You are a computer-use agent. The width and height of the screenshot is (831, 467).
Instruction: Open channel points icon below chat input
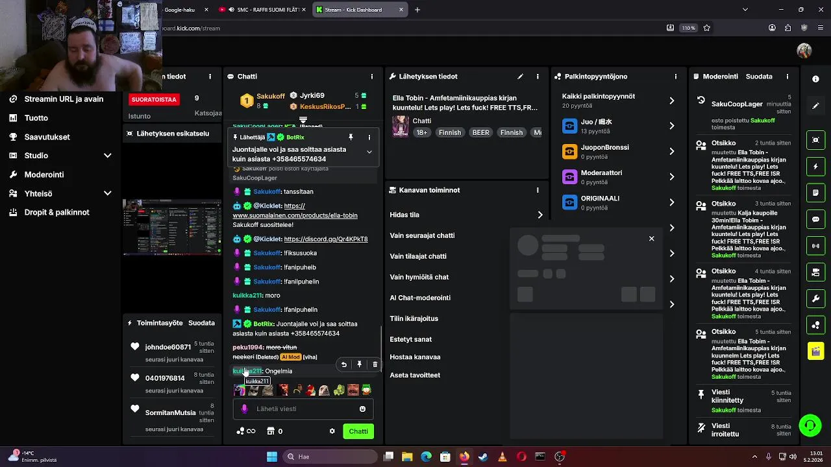point(246,431)
